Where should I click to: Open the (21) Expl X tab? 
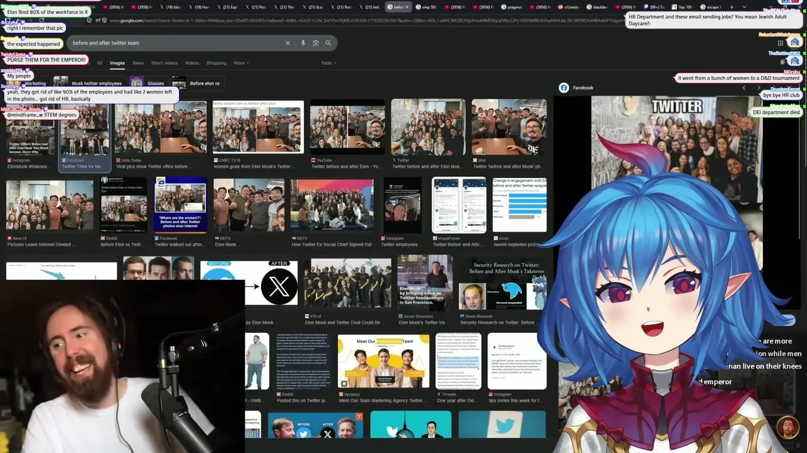point(227,7)
